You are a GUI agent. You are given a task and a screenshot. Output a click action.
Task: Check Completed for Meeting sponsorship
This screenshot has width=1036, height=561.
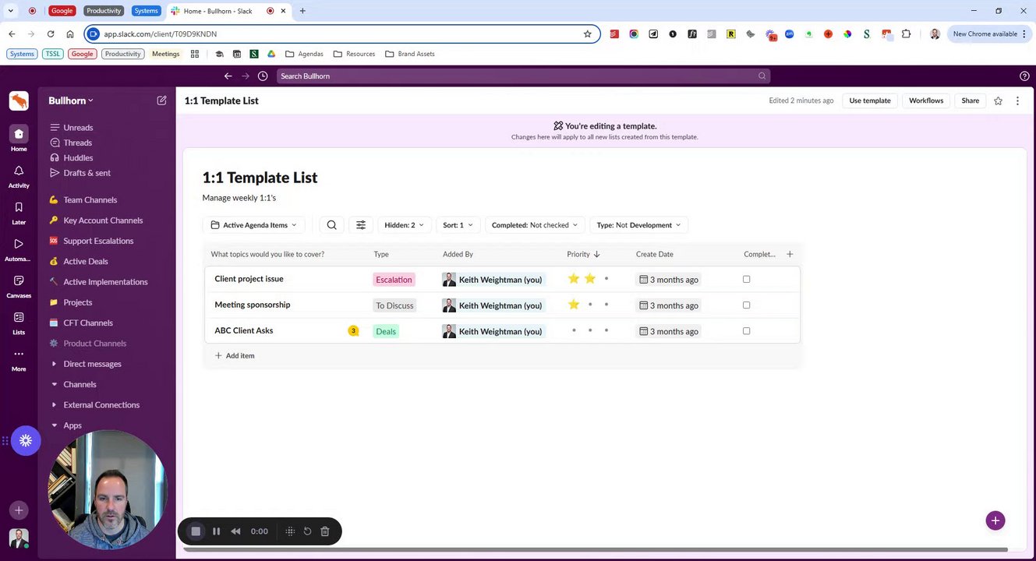coord(746,305)
